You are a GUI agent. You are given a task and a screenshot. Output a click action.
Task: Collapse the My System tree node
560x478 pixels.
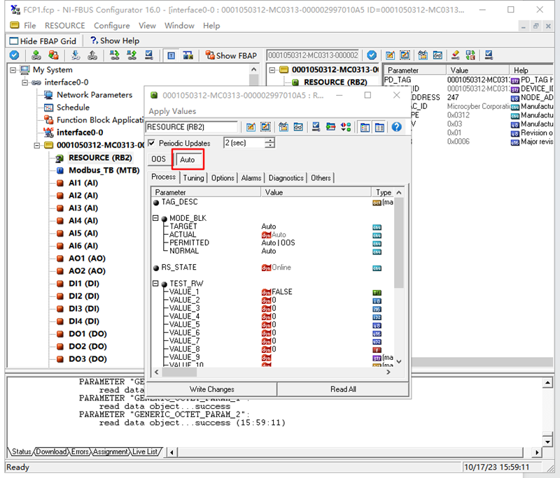(13, 70)
